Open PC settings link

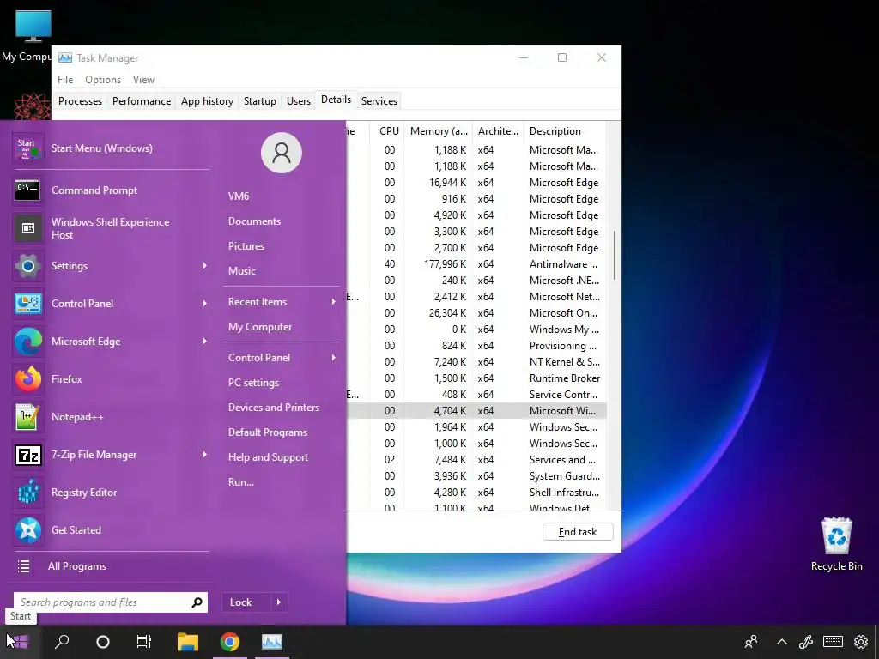253,383
